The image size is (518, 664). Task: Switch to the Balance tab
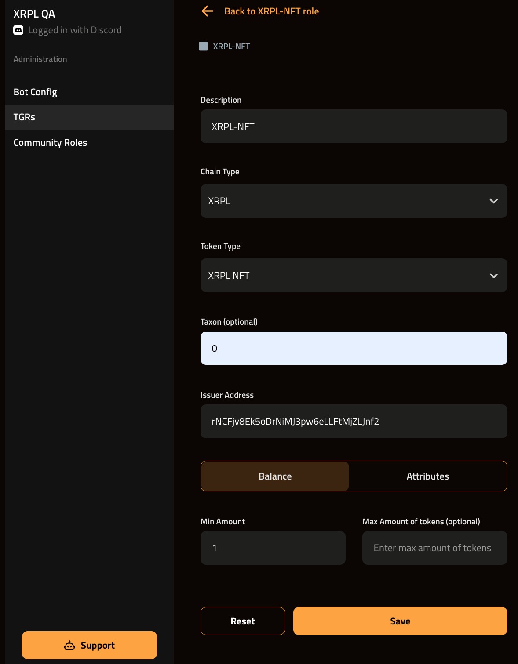[275, 476]
